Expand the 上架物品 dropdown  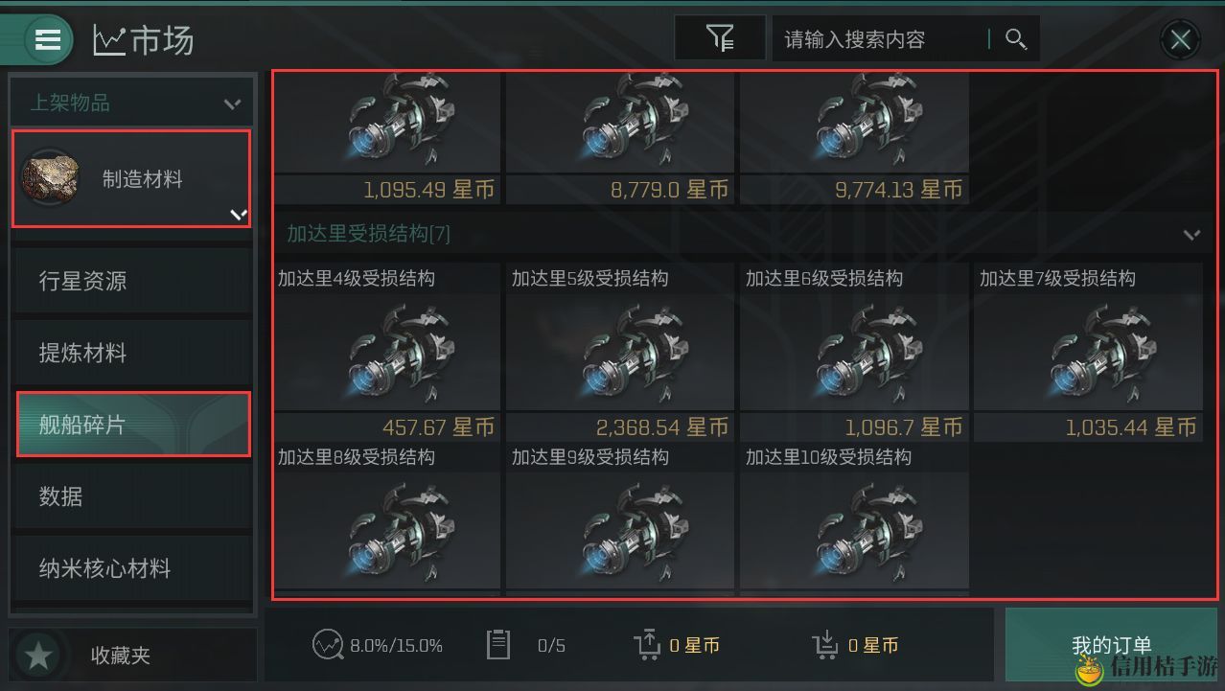coord(232,103)
